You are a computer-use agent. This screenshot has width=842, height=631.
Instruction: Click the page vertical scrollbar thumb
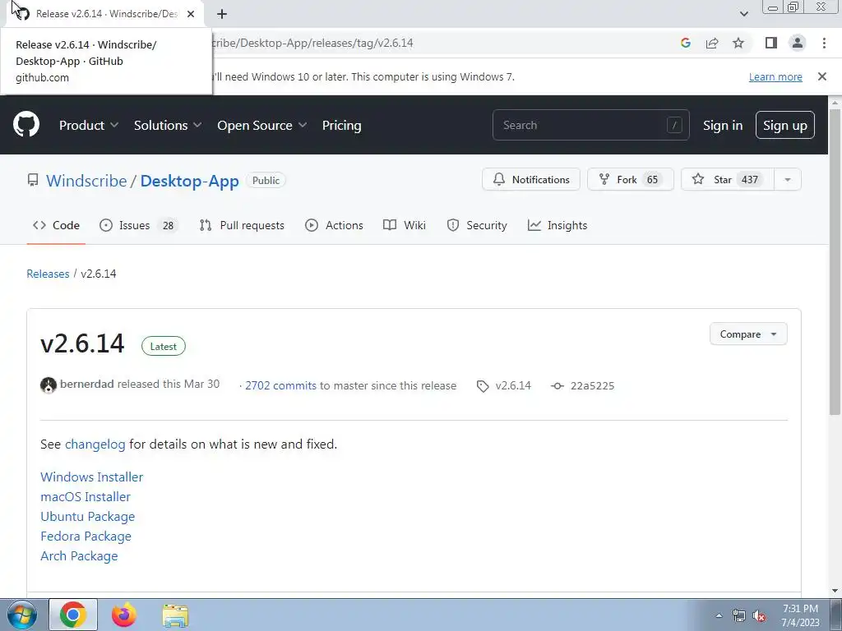point(835,261)
